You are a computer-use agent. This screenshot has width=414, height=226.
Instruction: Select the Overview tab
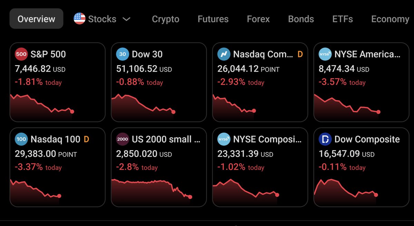pos(36,19)
